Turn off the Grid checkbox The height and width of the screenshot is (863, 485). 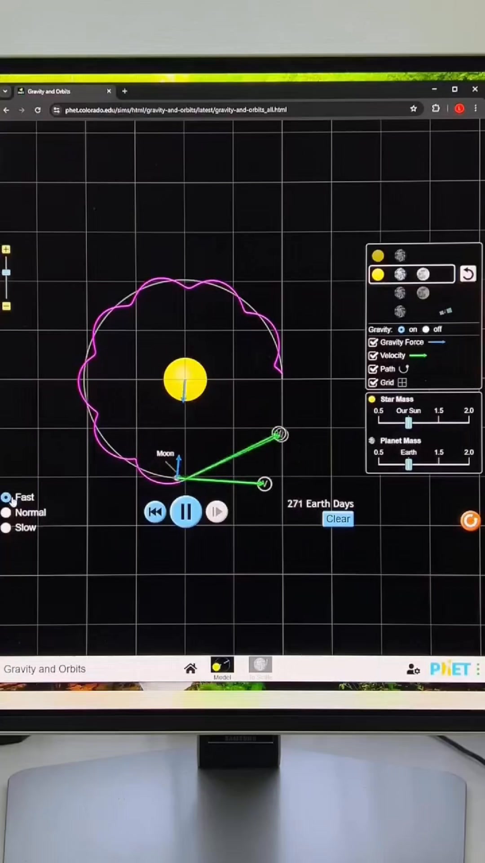tap(373, 383)
